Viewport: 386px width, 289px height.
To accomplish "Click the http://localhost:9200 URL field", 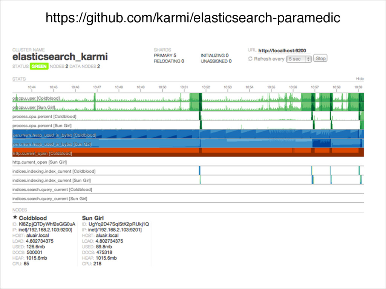I will click(282, 51).
